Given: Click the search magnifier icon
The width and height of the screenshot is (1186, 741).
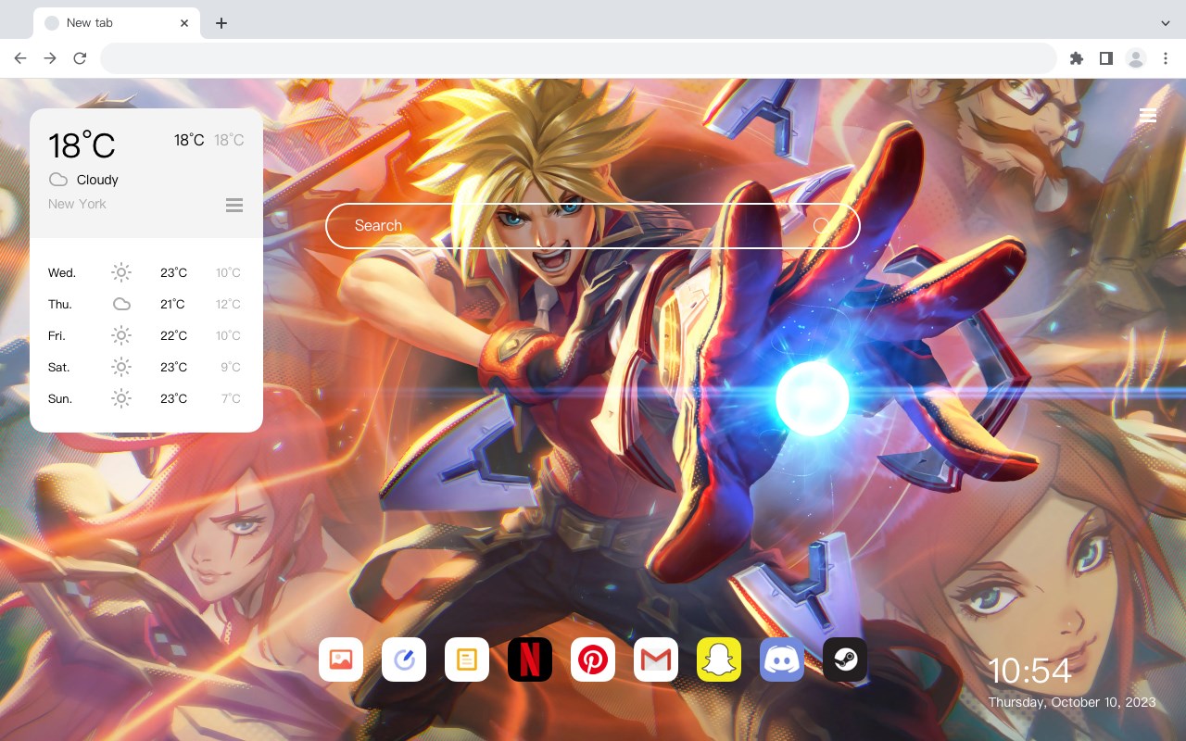Looking at the screenshot, I should coord(822,226).
